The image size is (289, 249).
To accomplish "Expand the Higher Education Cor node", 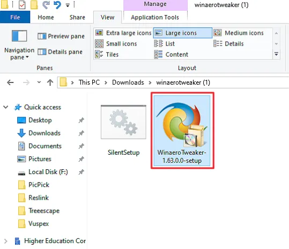I will 6,241.
